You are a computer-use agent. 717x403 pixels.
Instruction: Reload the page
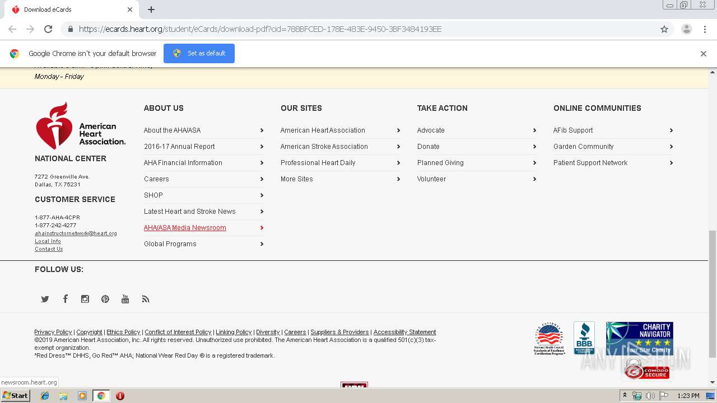tap(48, 29)
